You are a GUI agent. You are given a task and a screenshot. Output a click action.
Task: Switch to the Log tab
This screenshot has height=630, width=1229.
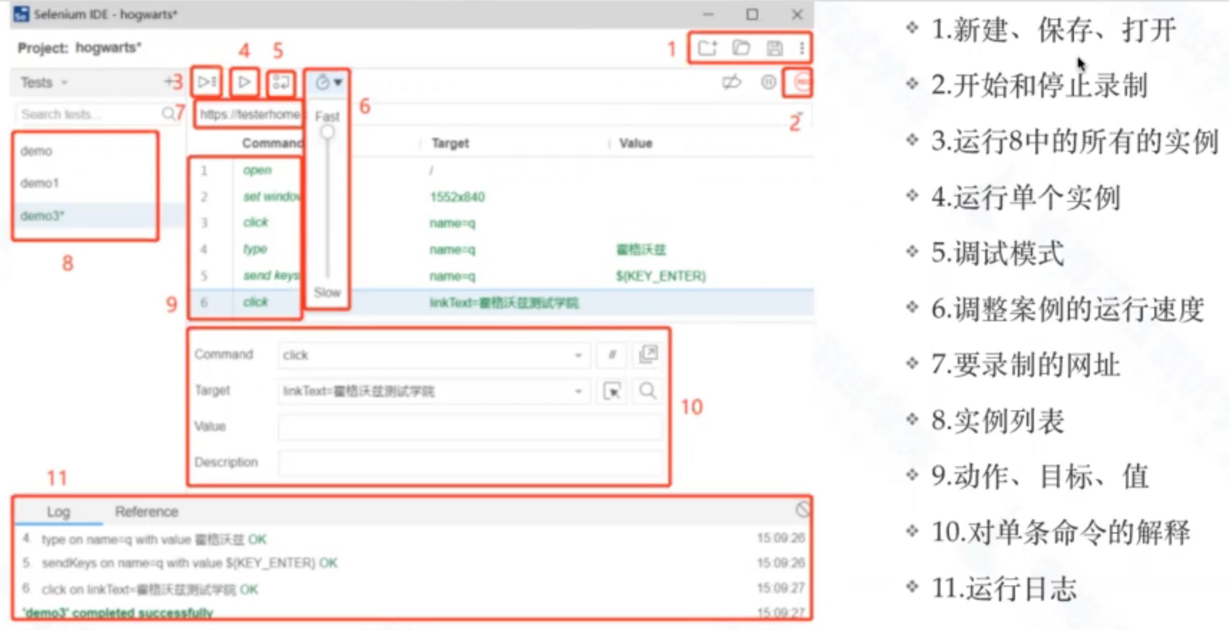tap(58, 512)
